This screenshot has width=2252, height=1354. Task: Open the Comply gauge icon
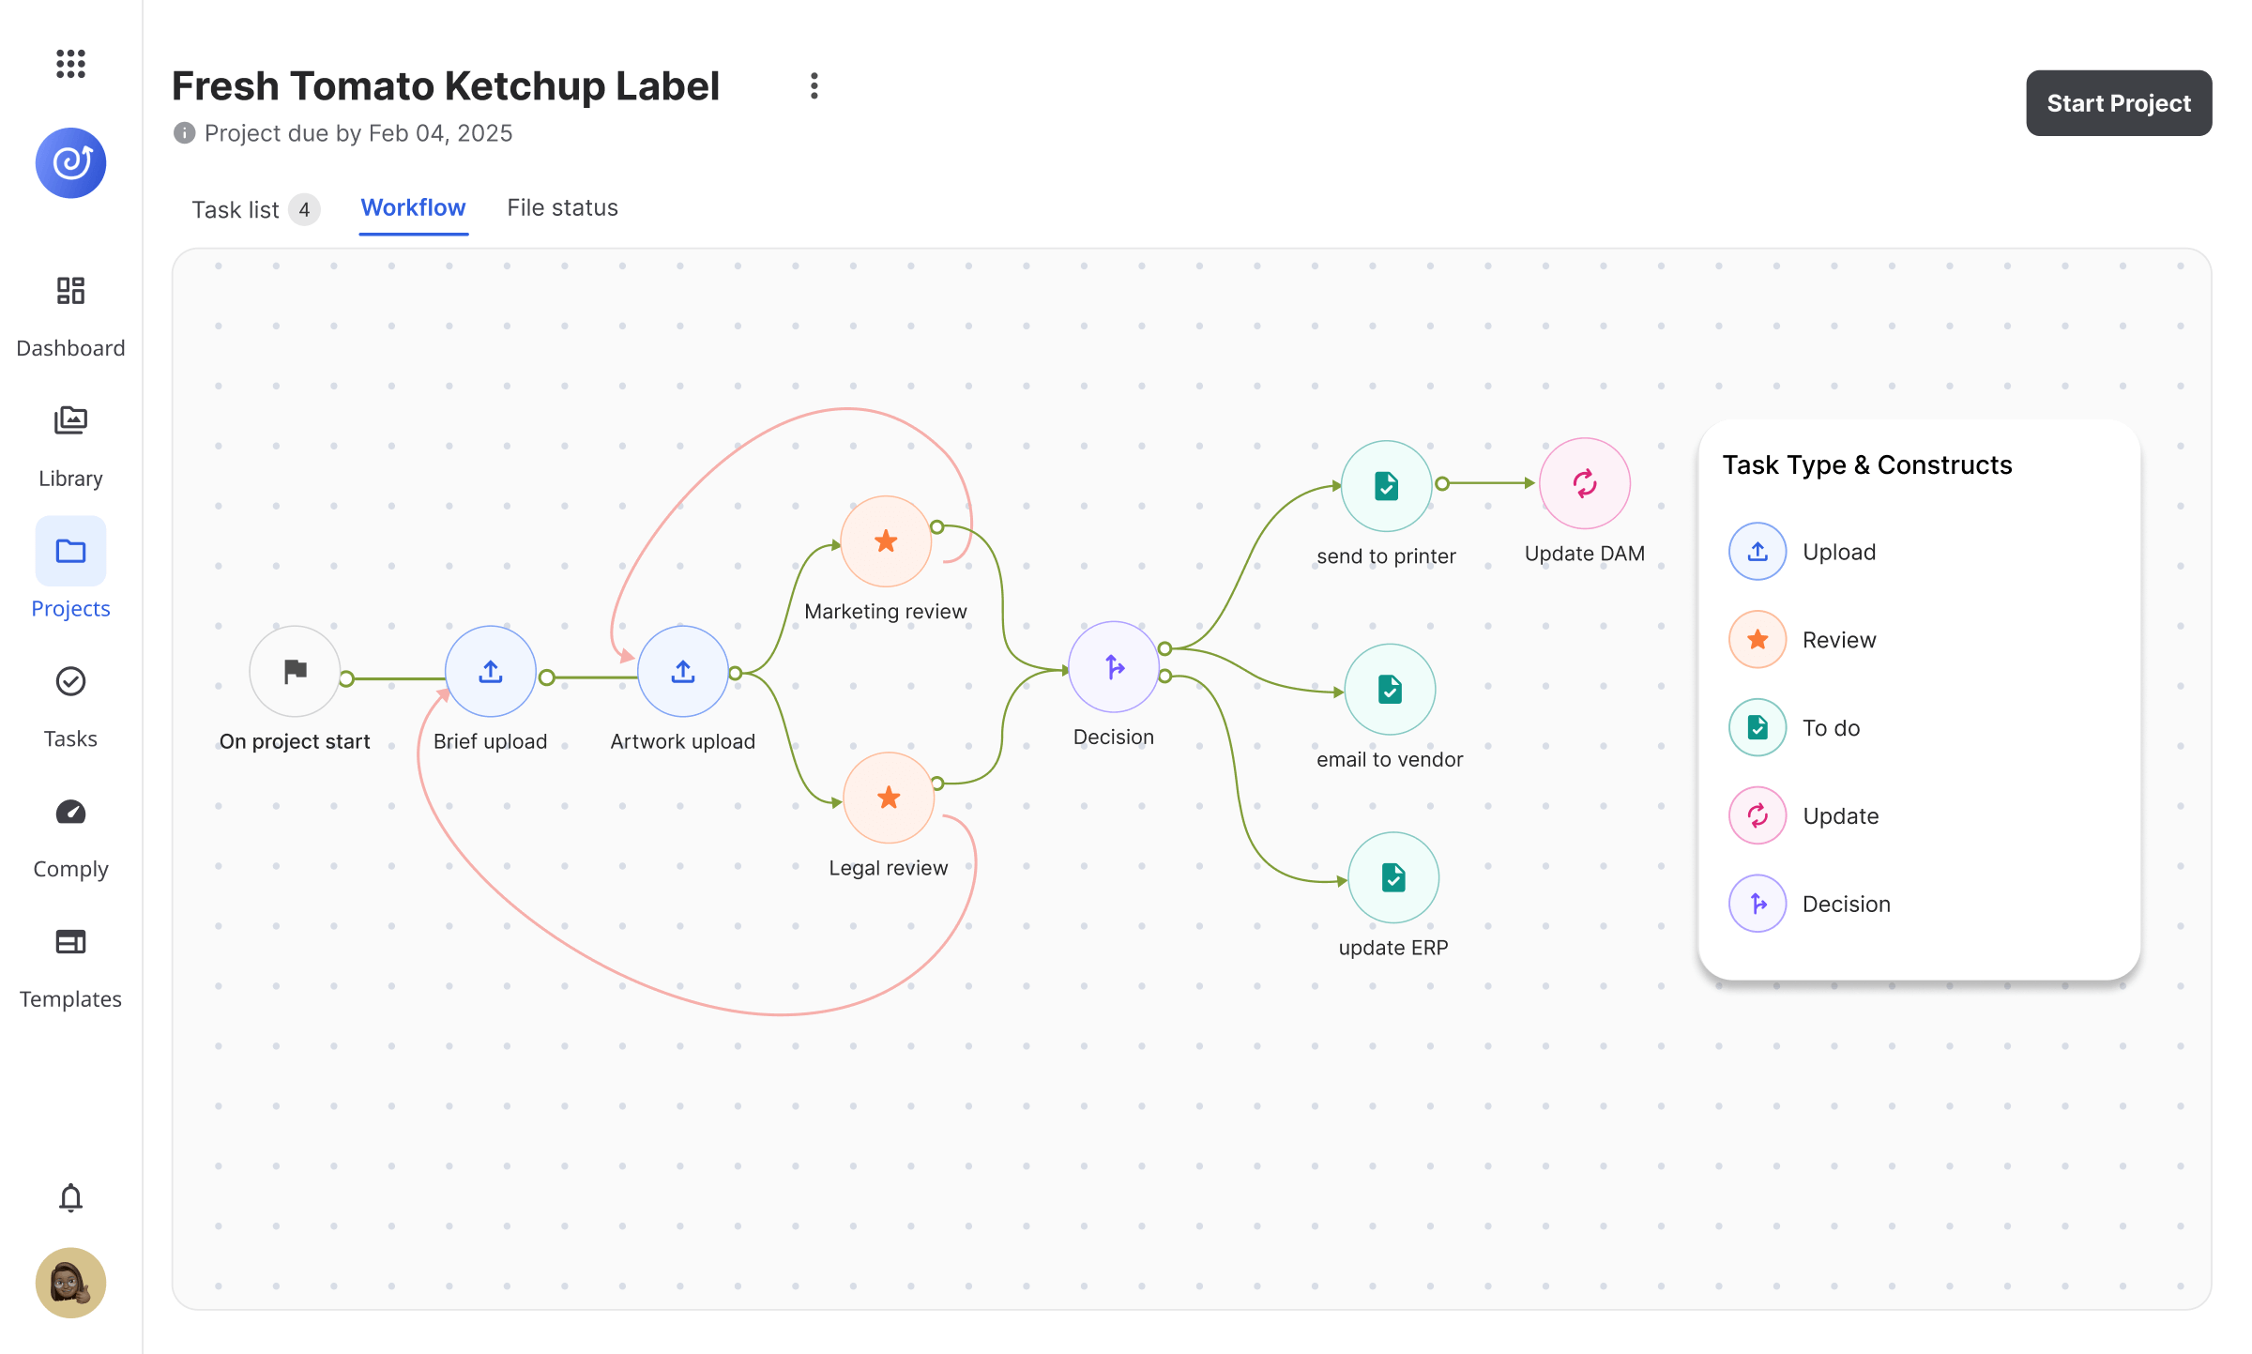[70, 813]
